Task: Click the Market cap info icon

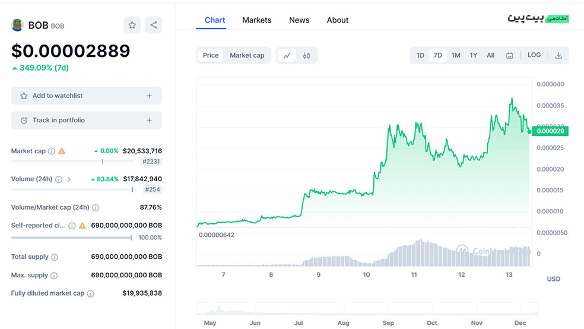Action: pos(52,151)
